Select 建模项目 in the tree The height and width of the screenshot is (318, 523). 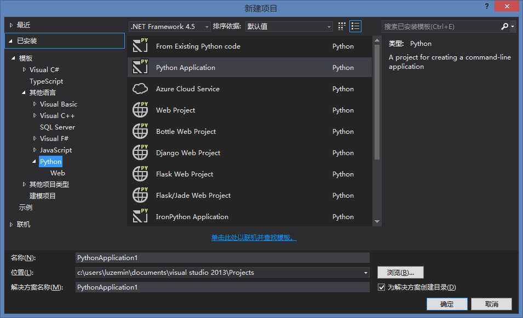42,196
